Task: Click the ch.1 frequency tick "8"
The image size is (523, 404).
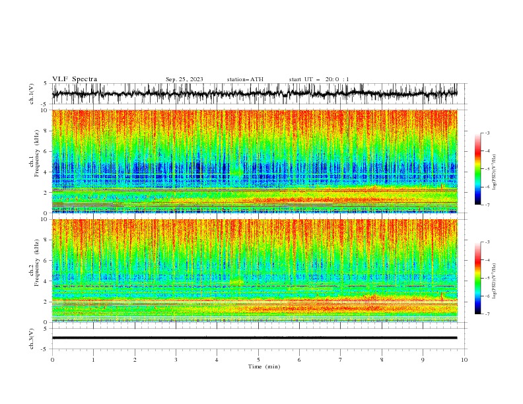Action: tap(47, 131)
